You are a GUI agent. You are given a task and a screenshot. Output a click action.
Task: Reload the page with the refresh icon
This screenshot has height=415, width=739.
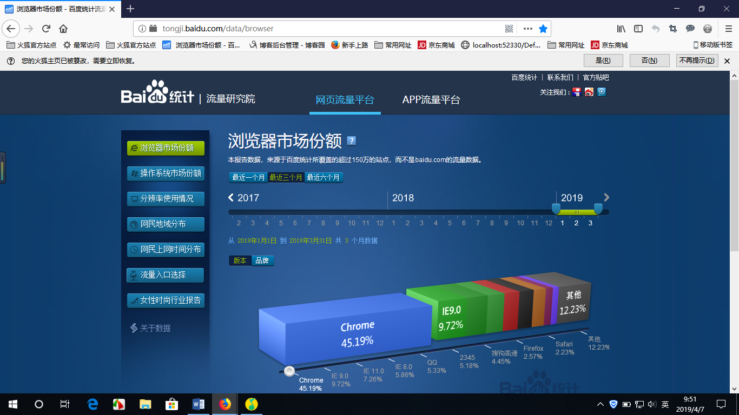[x=46, y=29]
